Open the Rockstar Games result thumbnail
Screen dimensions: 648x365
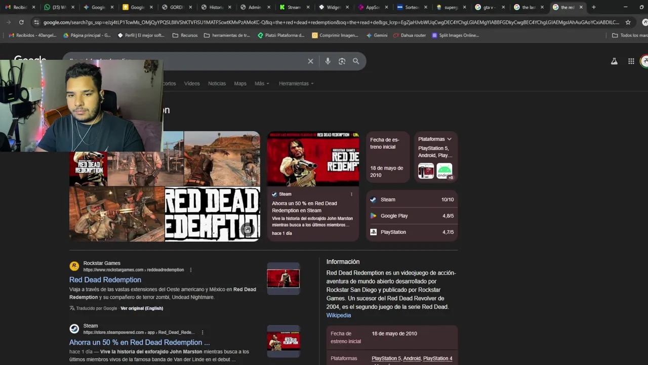coord(283,278)
